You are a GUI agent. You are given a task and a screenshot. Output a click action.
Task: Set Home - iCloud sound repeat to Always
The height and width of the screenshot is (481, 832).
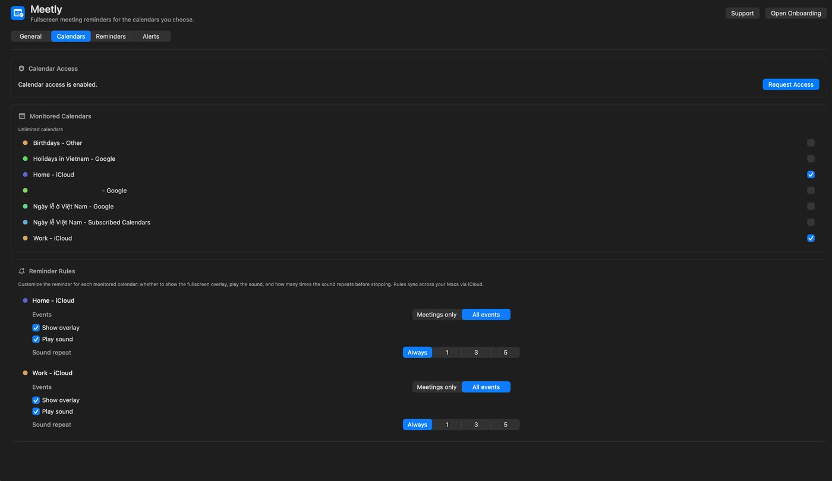[x=417, y=353]
